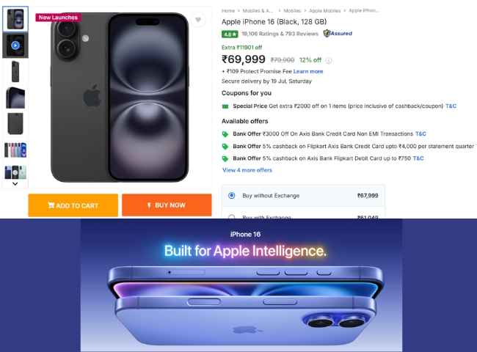Click the BUY NOW button
The width and height of the screenshot is (477, 352).
pyautogui.click(x=167, y=205)
